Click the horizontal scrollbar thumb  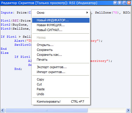point(46,110)
